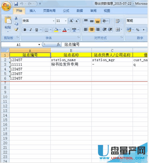Open the font size dropdown
The image size is (149, 163).
click(66, 21)
